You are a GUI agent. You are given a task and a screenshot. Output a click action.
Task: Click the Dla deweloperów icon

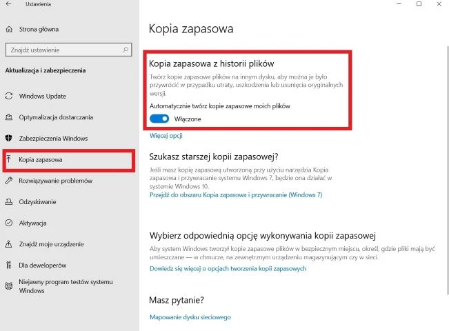(9, 265)
